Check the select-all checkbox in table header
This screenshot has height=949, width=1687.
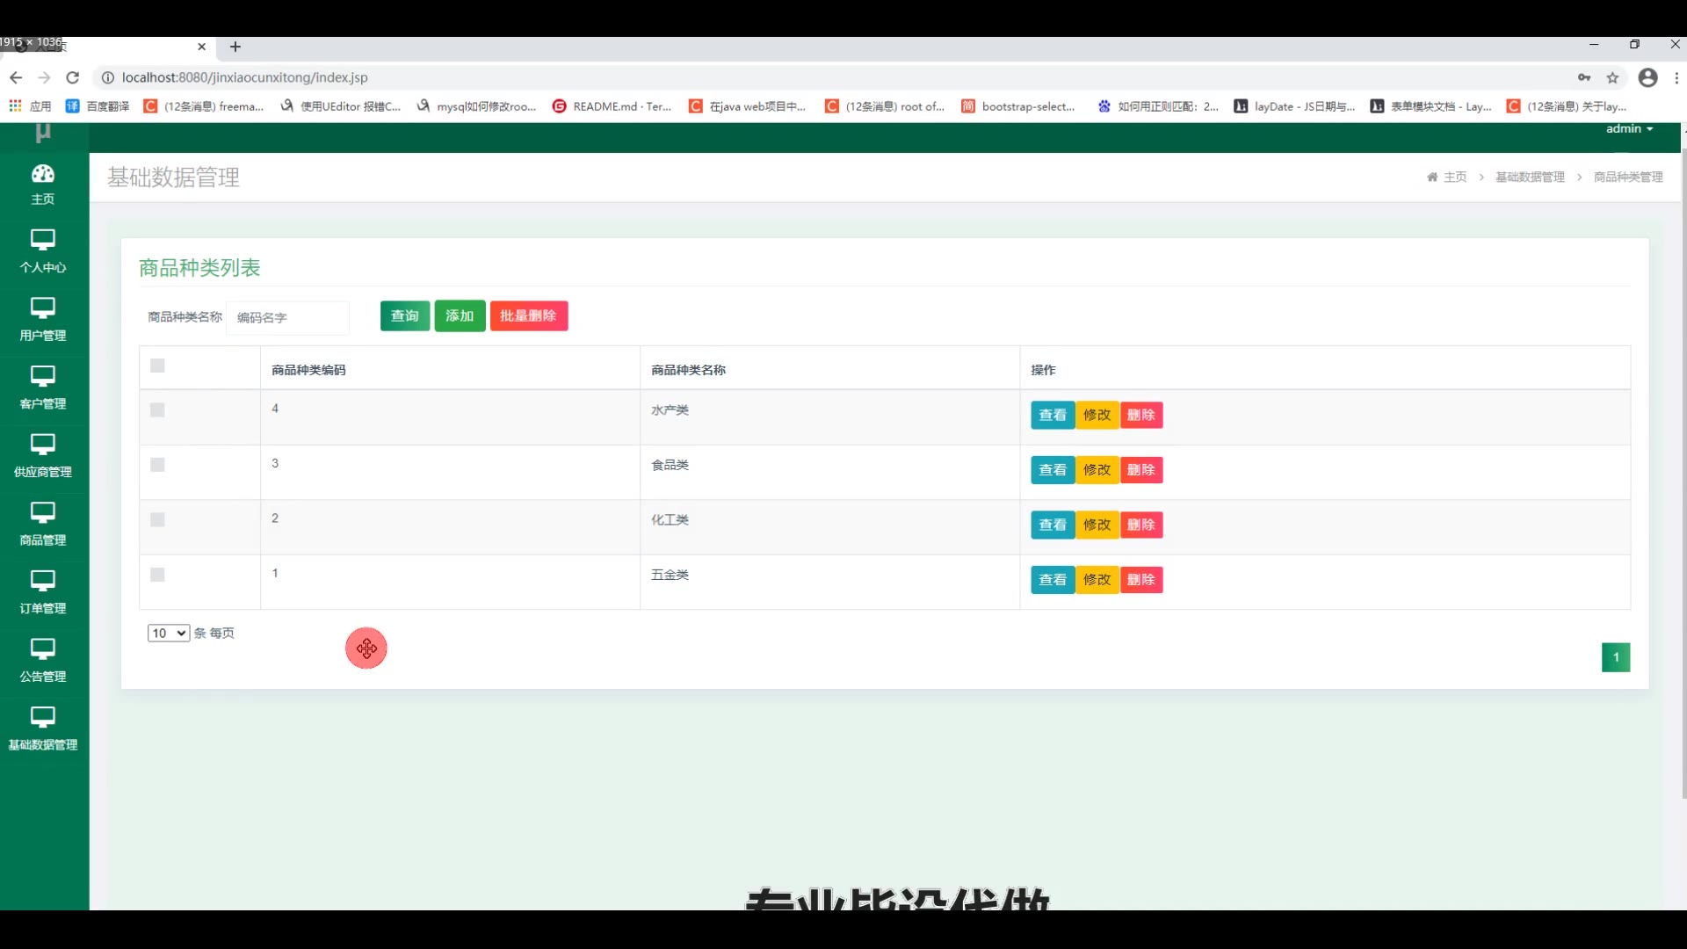(157, 366)
